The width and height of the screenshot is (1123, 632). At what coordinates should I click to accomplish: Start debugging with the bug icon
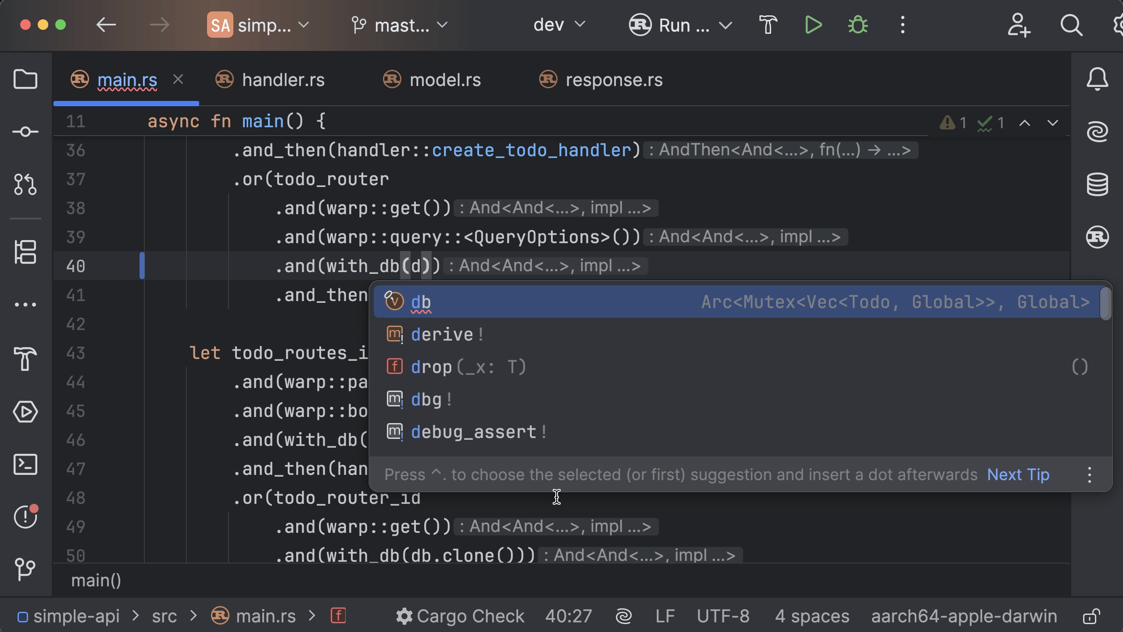pos(858,25)
